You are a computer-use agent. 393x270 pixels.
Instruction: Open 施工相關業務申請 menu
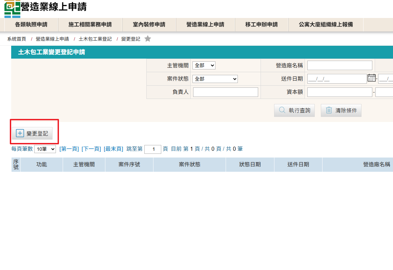[90, 24]
